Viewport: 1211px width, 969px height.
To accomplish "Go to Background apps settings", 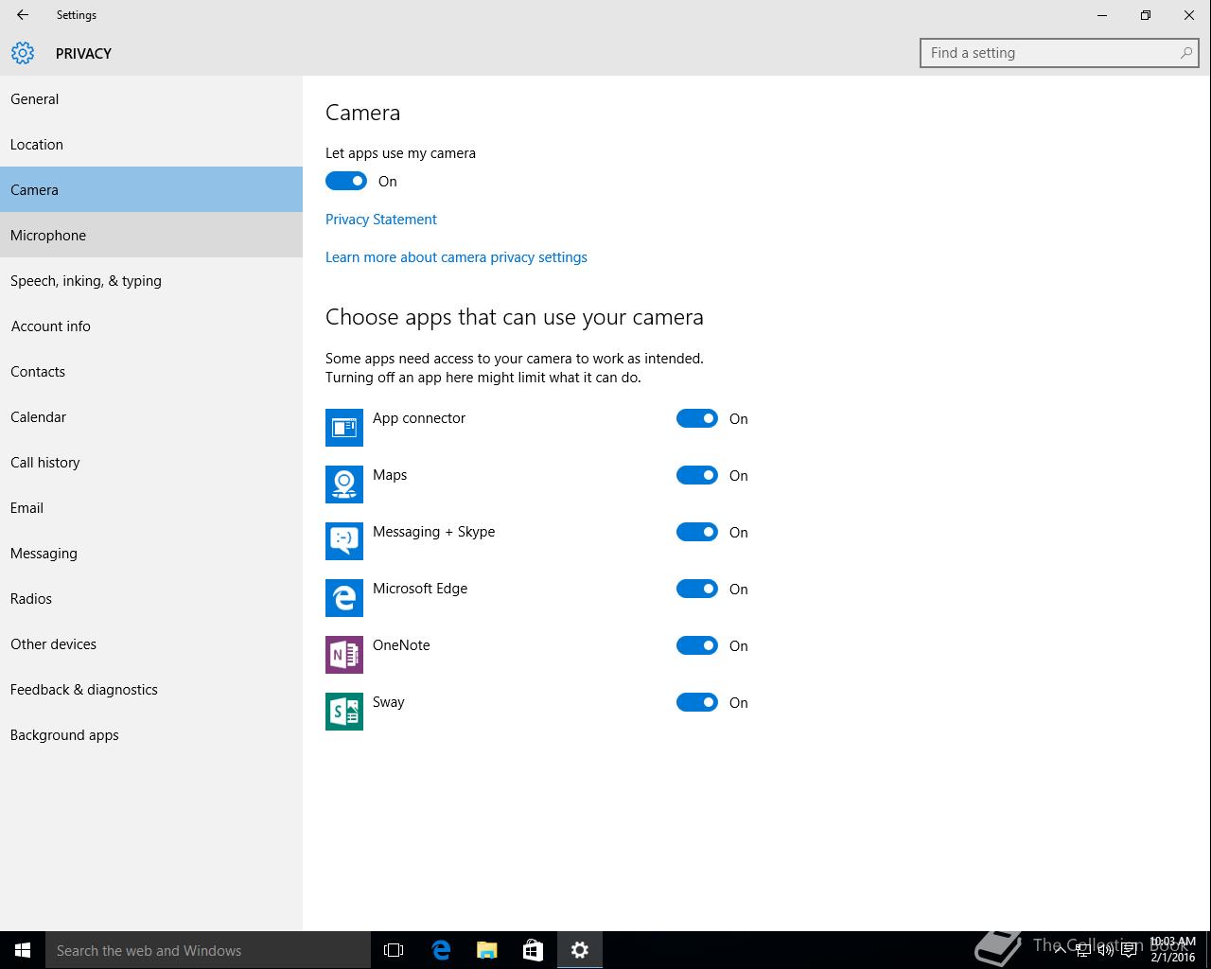I will (64, 735).
